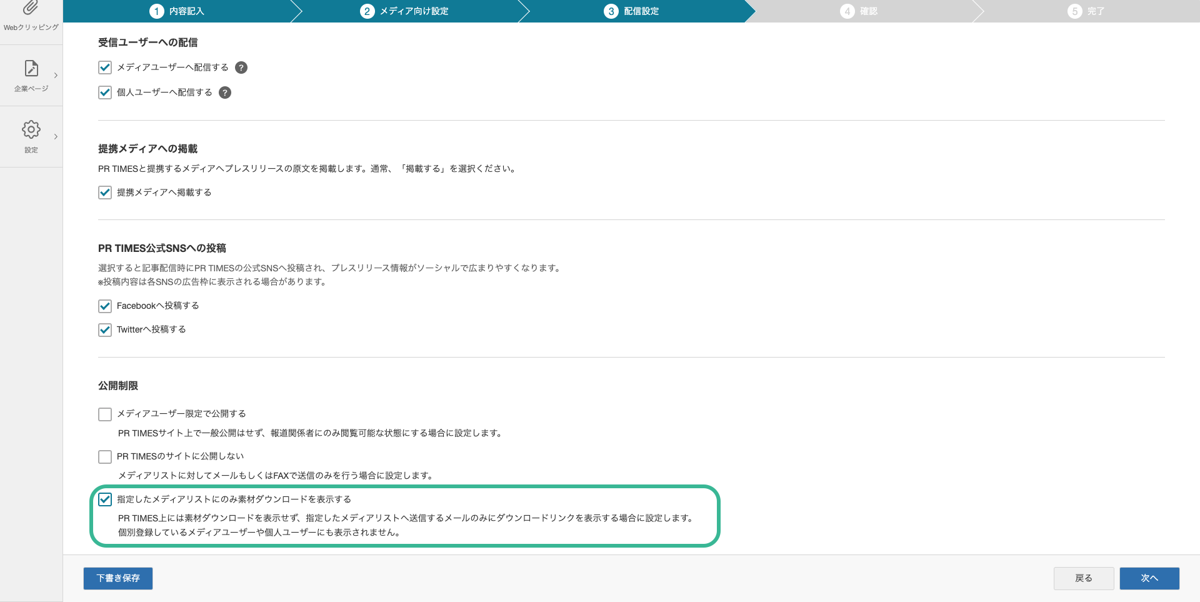Expand the 企業ページ sidebar chevron
Screen dimensions: 1200x602
pyautogui.click(x=56, y=75)
